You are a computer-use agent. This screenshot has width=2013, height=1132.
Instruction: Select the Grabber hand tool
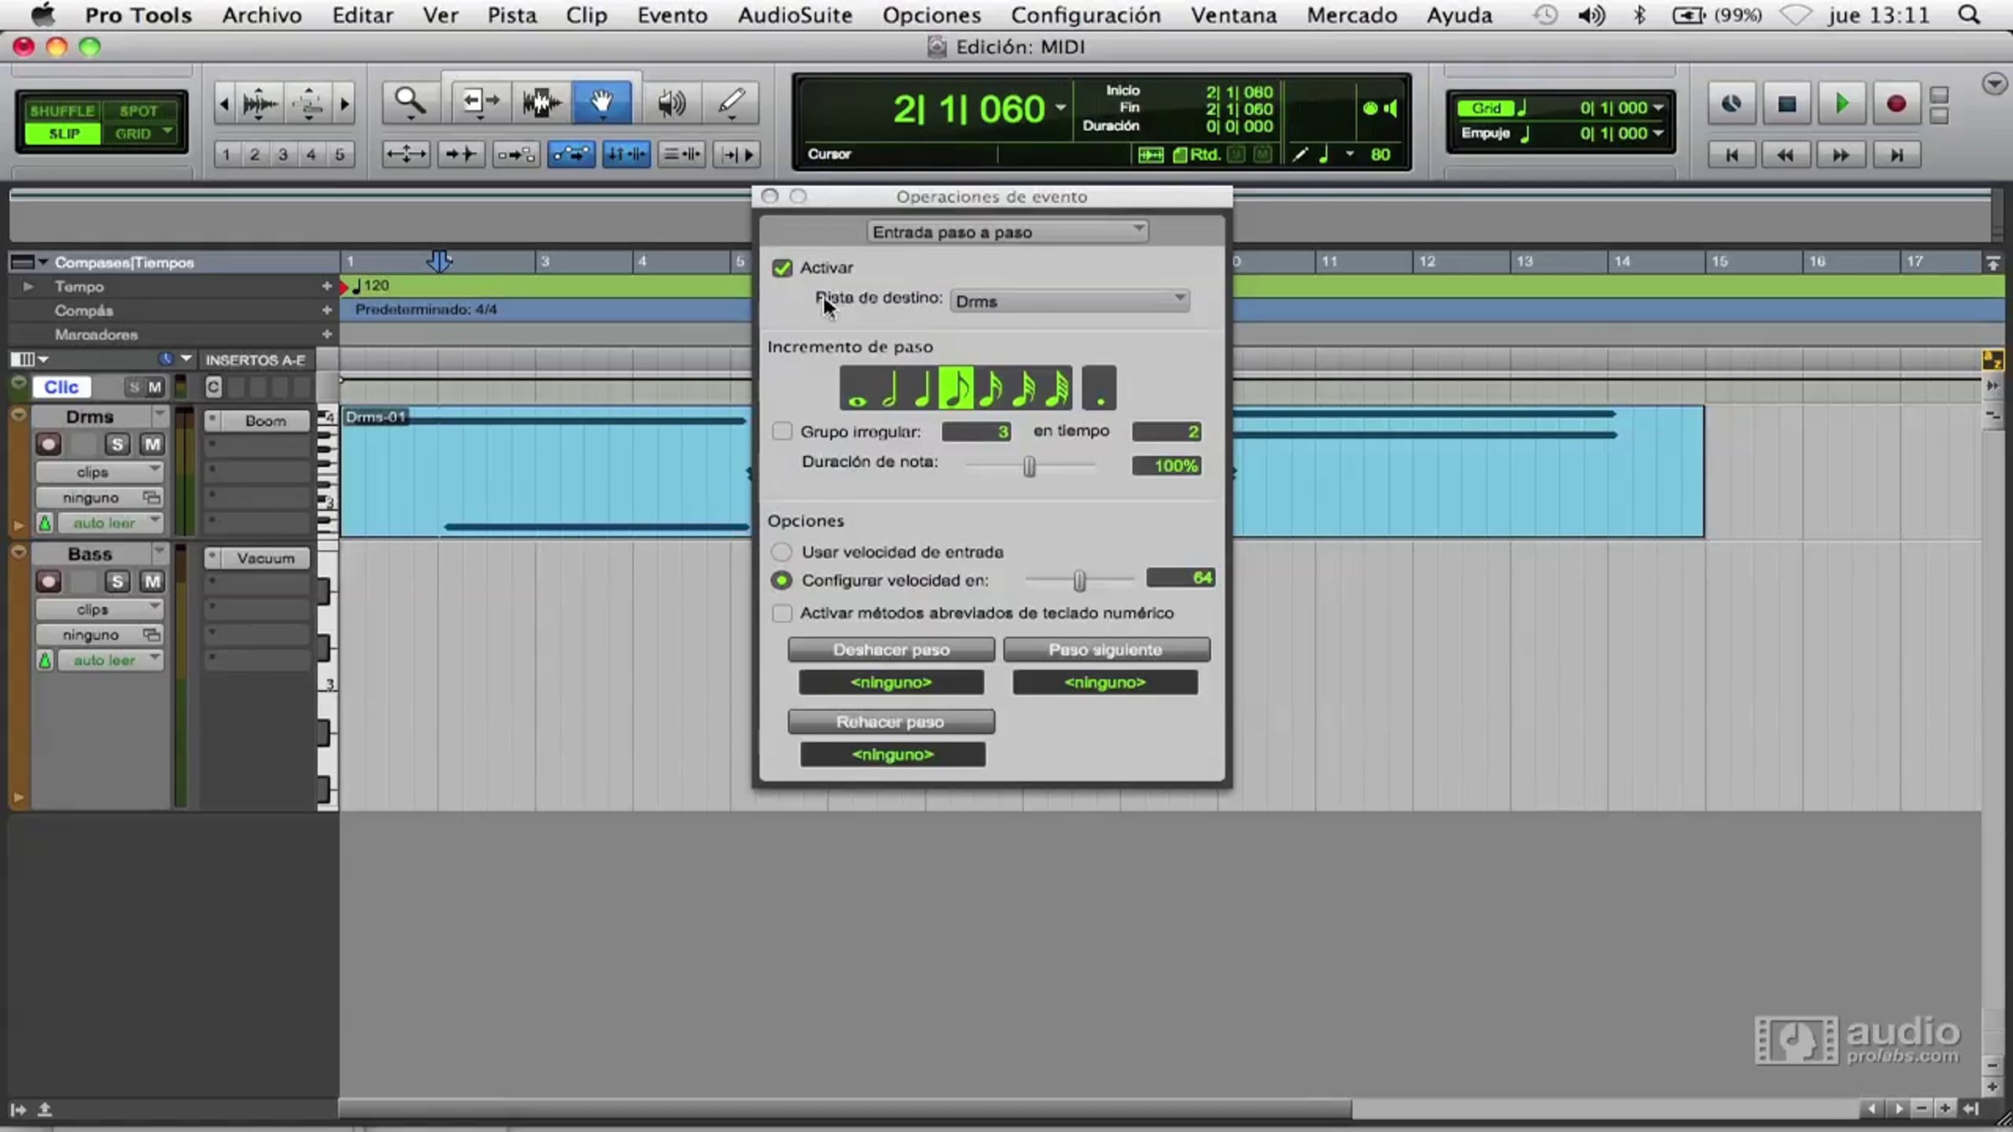[x=601, y=102]
